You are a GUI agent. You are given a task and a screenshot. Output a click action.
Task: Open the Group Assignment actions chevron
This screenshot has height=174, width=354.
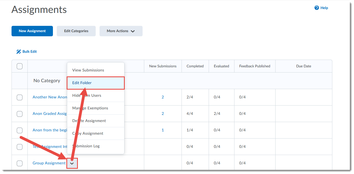[x=72, y=163]
